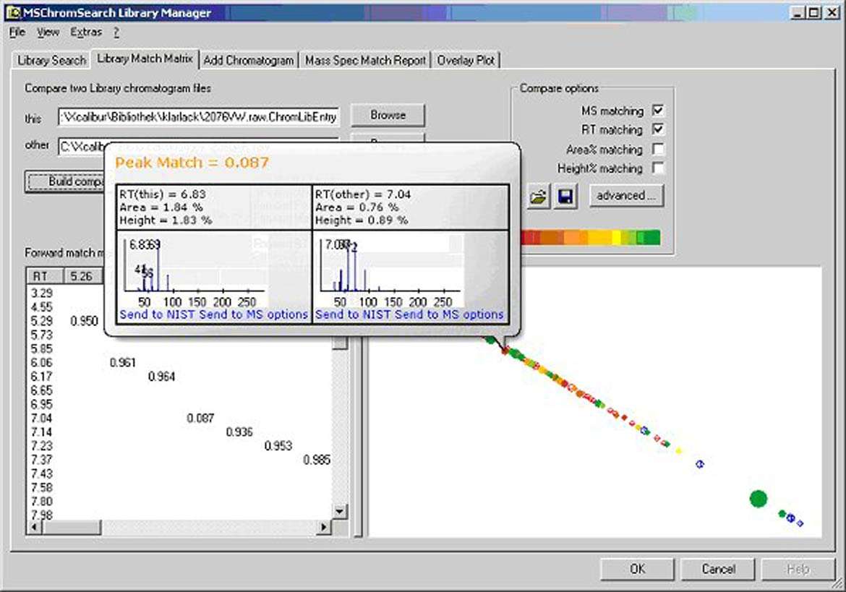Click left Send to NIST link
Image resolution: width=846 pixels, height=592 pixels.
coord(157,314)
